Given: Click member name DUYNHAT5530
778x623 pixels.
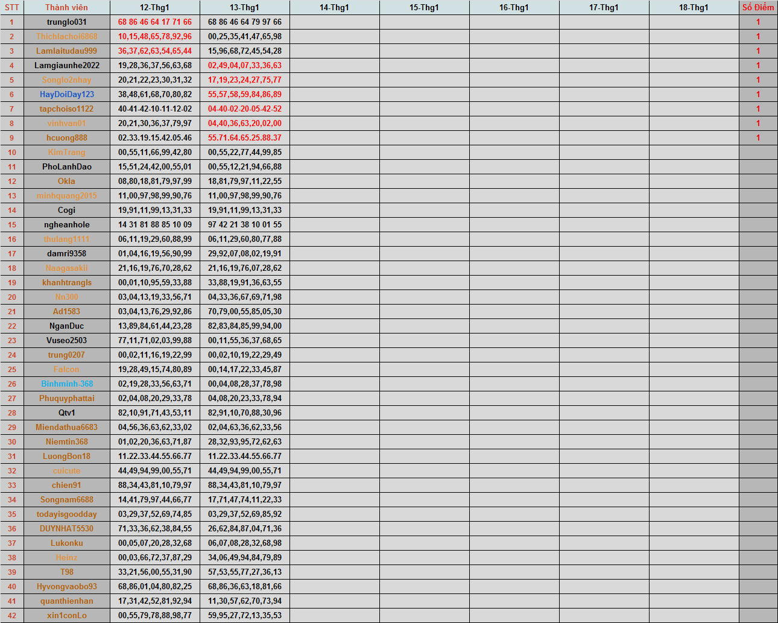Looking at the screenshot, I should click(66, 528).
